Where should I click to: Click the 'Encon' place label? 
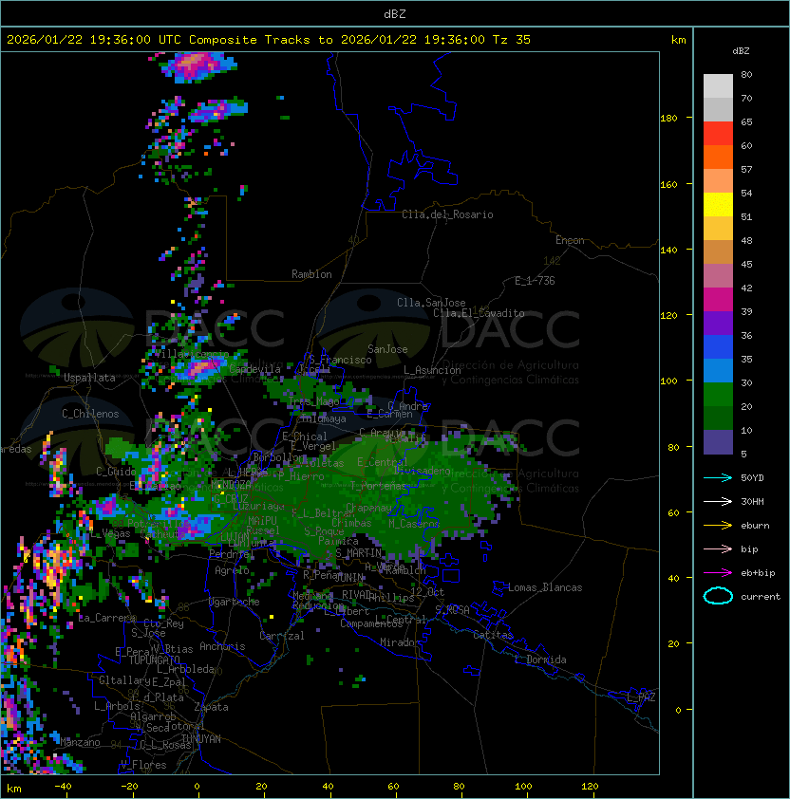[570, 240]
